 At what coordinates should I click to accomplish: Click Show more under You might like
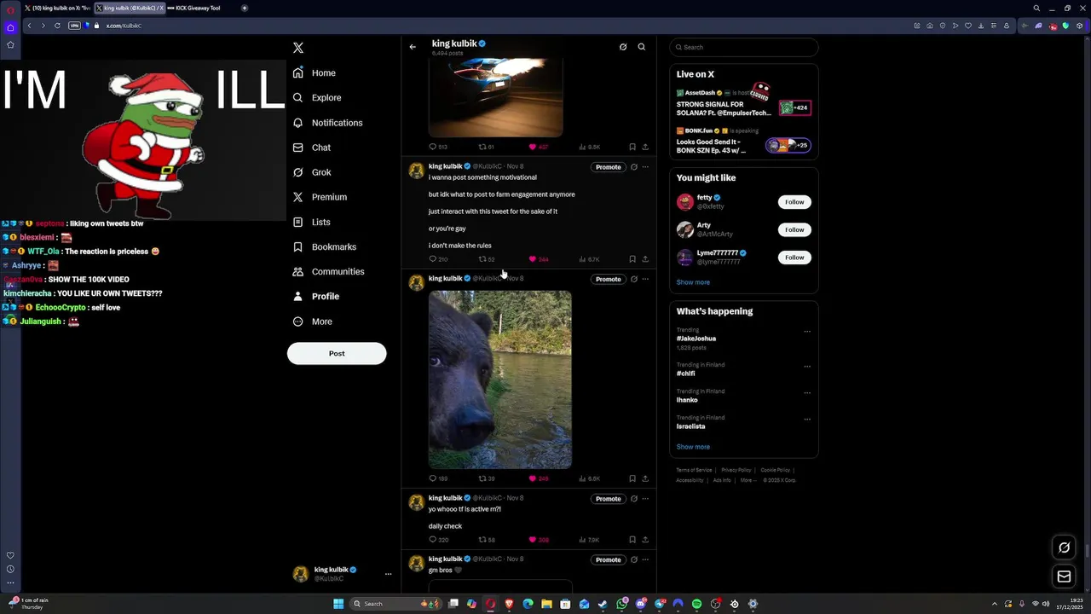693,282
